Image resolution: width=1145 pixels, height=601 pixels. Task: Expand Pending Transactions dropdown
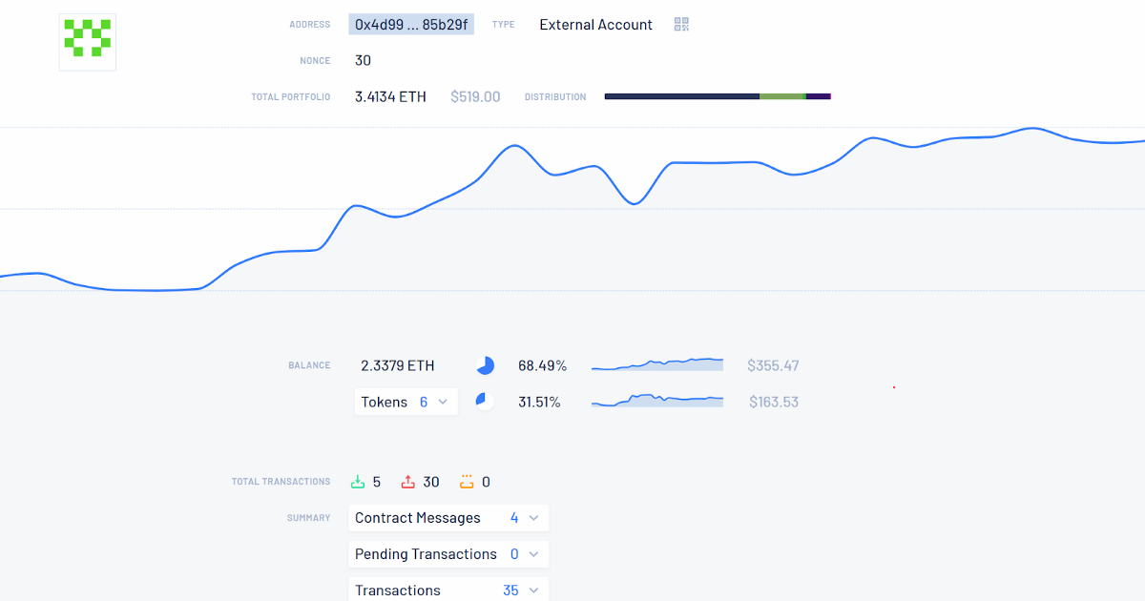click(x=448, y=554)
